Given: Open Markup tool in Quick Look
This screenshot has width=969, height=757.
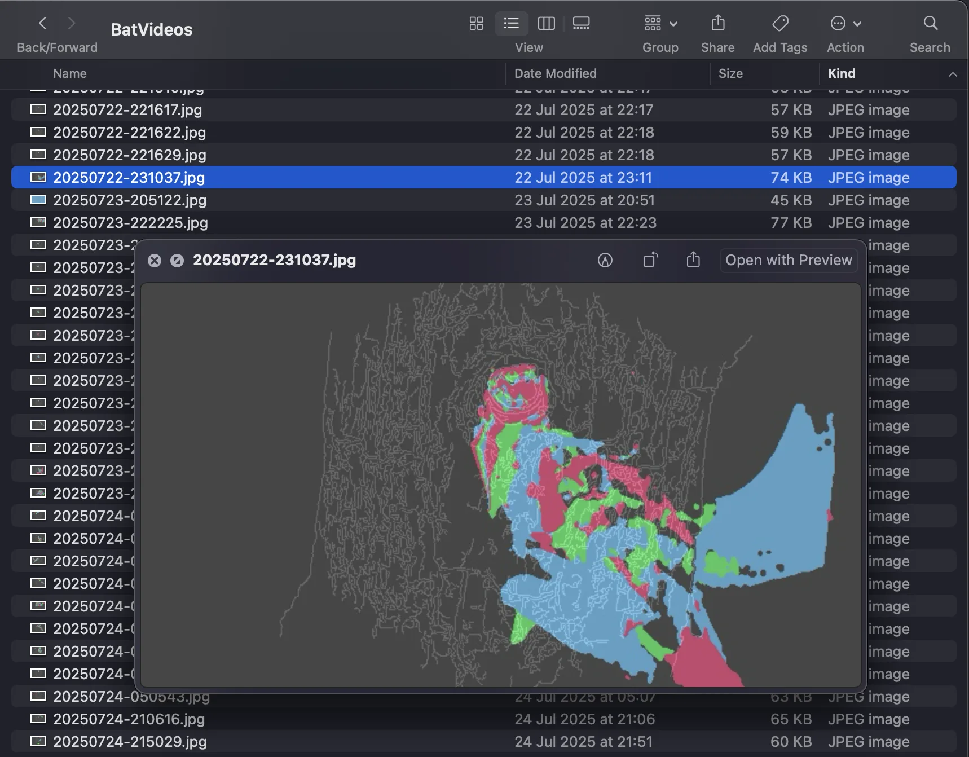Looking at the screenshot, I should point(605,260).
